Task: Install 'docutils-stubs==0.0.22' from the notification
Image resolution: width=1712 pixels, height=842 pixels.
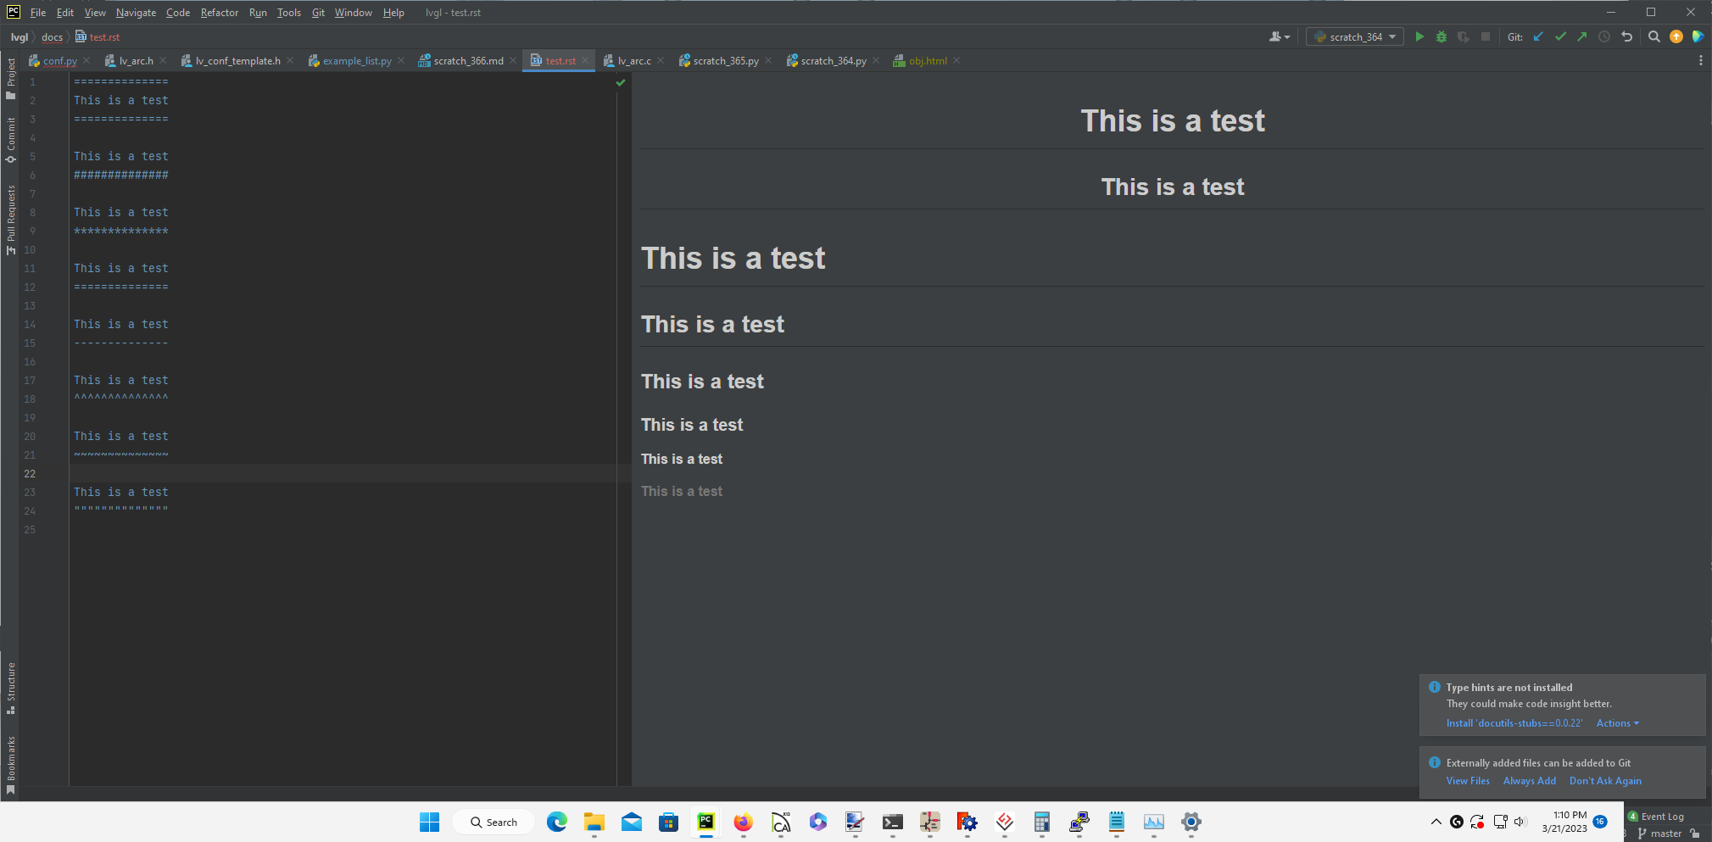Action: 1514,722
